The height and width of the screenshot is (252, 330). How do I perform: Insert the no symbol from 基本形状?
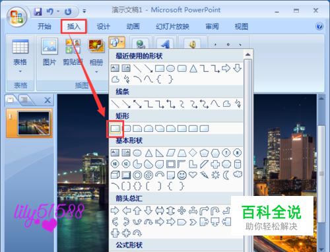[148, 175]
